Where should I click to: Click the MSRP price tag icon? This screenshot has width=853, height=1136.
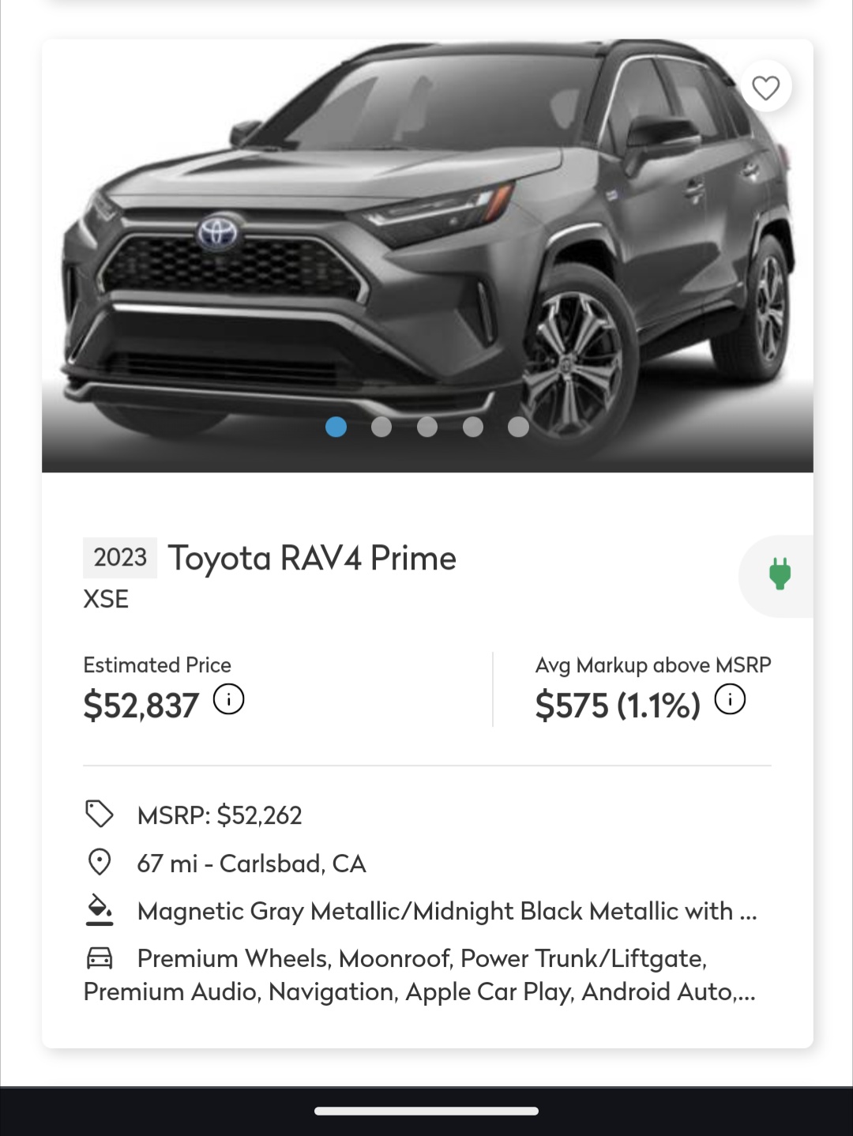pyautogui.click(x=100, y=814)
